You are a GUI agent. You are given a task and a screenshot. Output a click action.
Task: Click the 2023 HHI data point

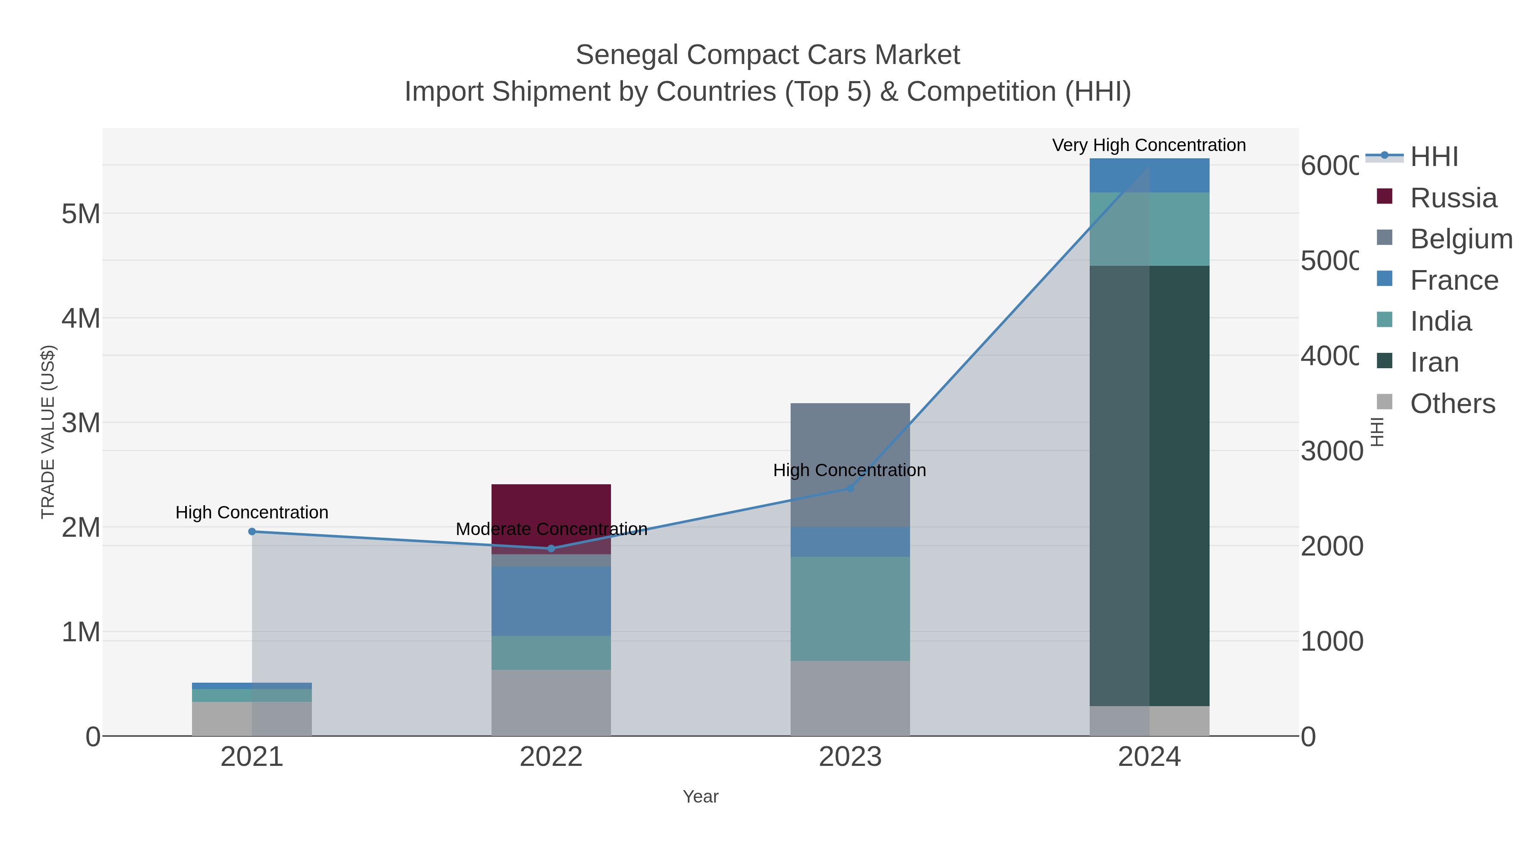pyautogui.click(x=850, y=489)
